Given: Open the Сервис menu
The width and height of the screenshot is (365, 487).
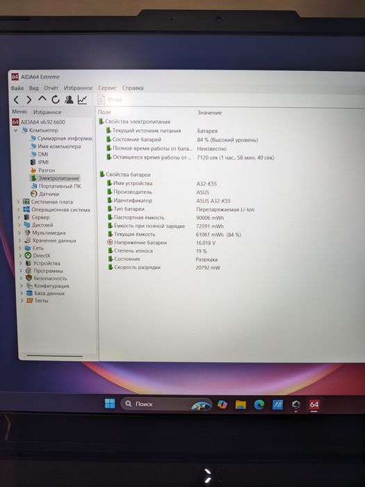Looking at the screenshot, I should click(107, 88).
